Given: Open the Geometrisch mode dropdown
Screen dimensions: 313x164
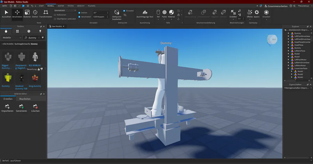Looking at the screenshot, I should tap(65, 10).
